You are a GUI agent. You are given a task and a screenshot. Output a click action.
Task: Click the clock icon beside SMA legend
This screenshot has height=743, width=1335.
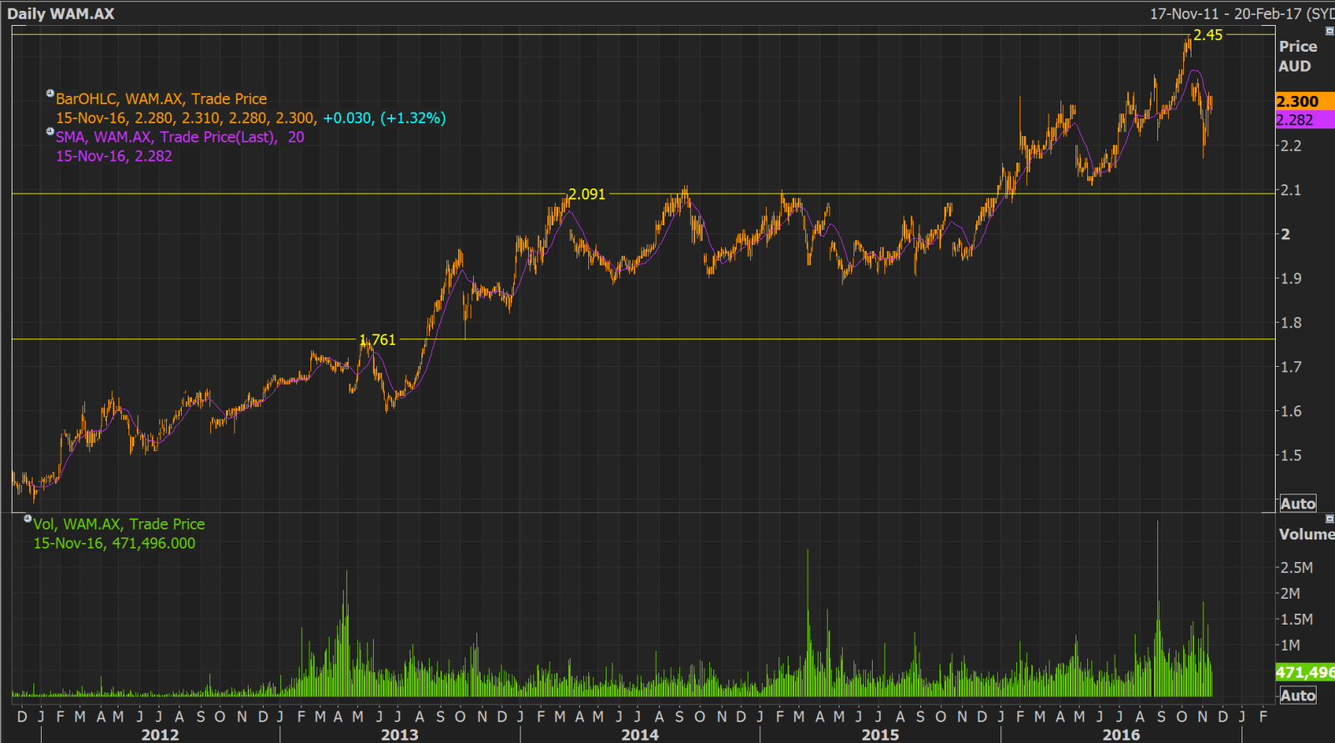[x=50, y=131]
